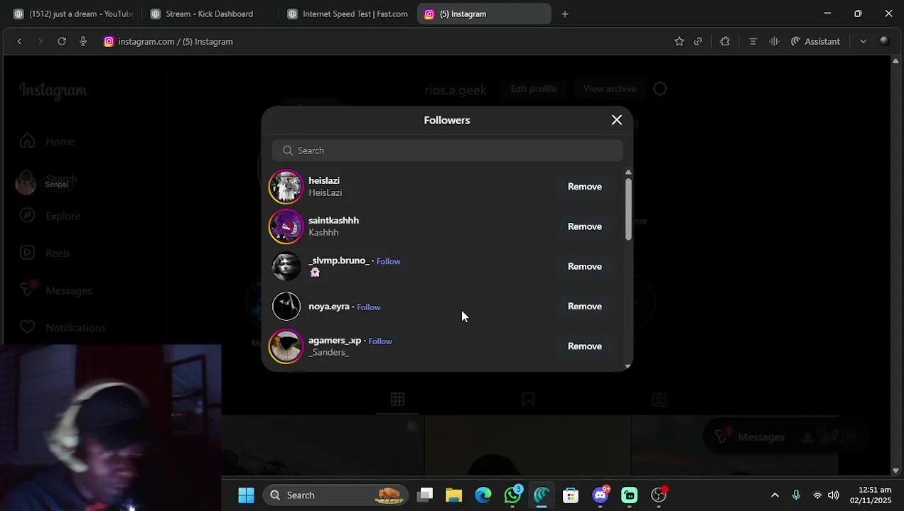Open Messages in the Instagram sidebar

click(55, 290)
